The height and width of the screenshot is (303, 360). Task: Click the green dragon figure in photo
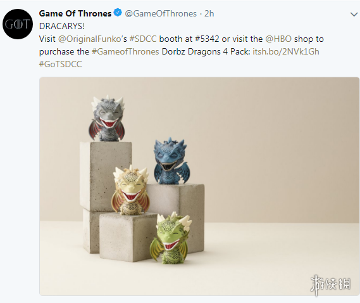pyautogui.click(x=170, y=238)
